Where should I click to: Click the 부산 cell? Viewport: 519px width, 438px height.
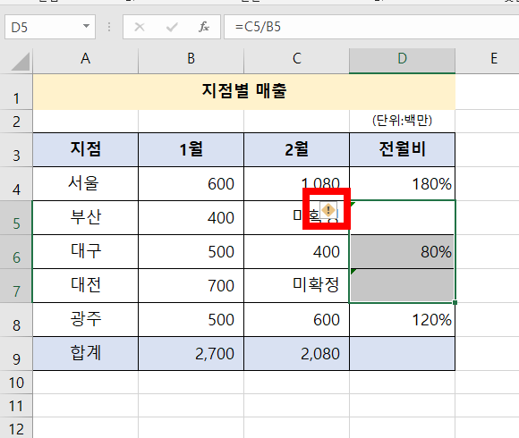pyautogui.click(x=85, y=218)
